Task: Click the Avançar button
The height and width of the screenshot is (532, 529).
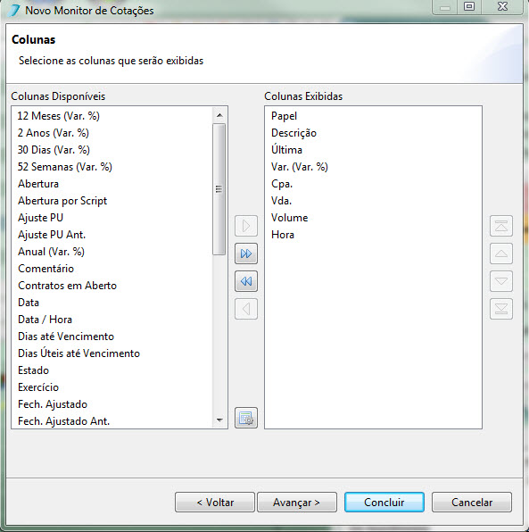Action: [297, 503]
